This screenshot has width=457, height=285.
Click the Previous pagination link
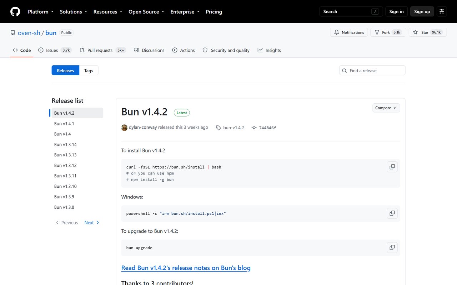click(67, 223)
